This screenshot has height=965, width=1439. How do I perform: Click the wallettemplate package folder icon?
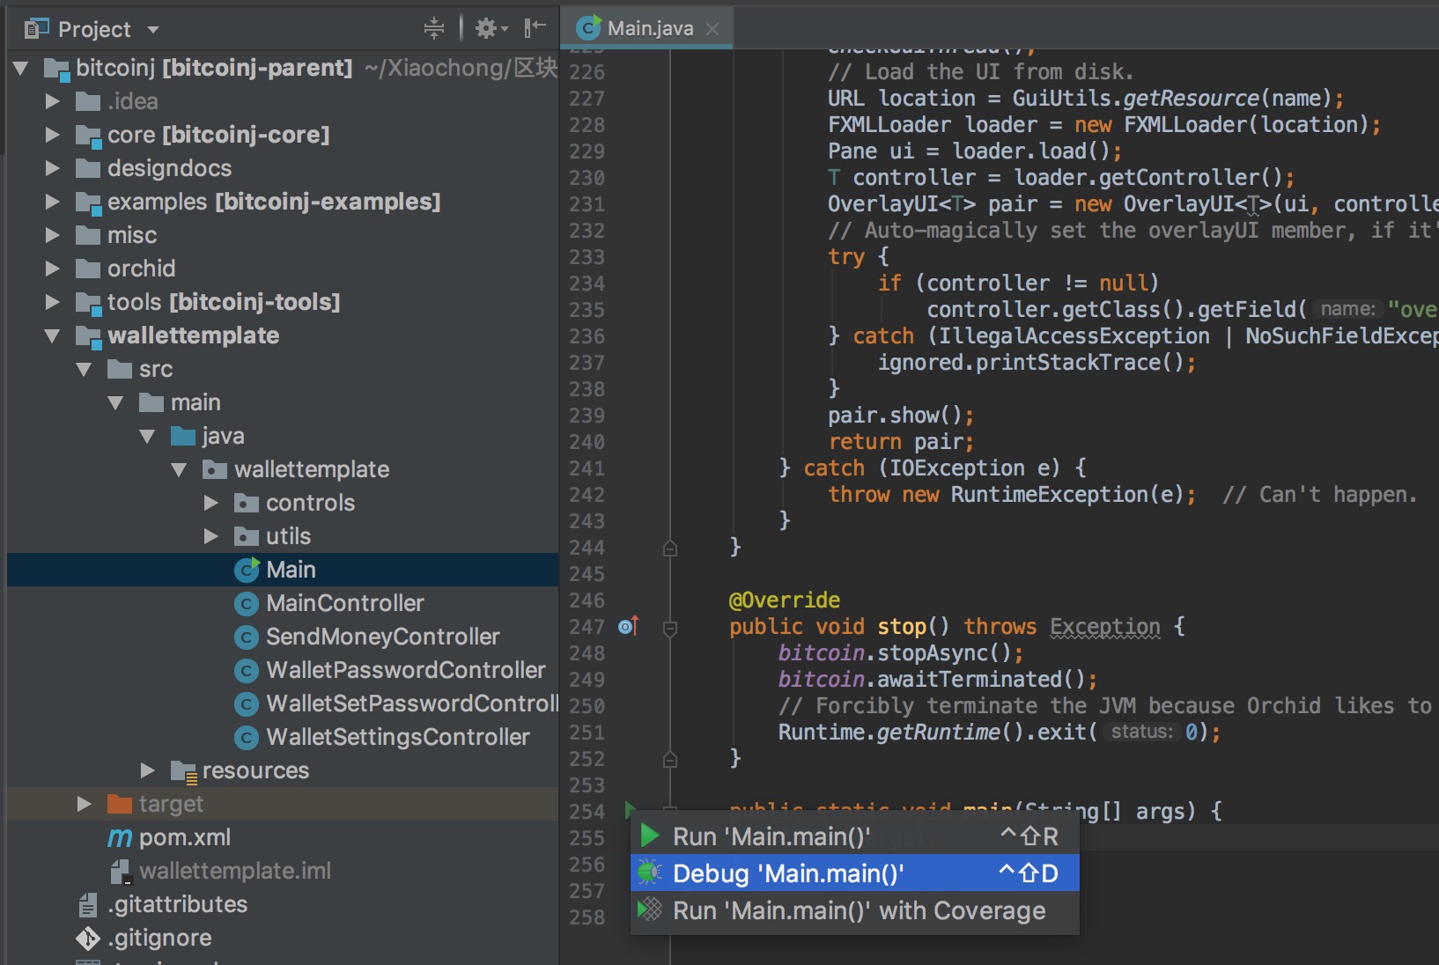tap(215, 470)
